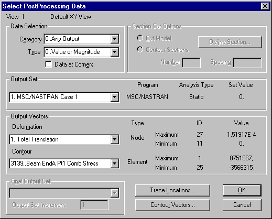Click the 0..Any Output category value

62,39
